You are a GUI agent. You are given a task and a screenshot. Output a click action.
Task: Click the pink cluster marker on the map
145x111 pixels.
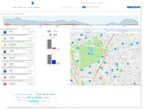[x=100, y=78]
